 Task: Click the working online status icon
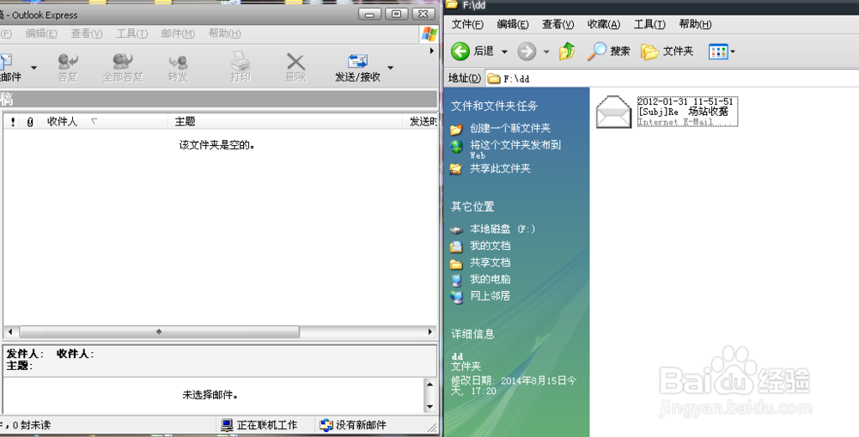[227, 425]
